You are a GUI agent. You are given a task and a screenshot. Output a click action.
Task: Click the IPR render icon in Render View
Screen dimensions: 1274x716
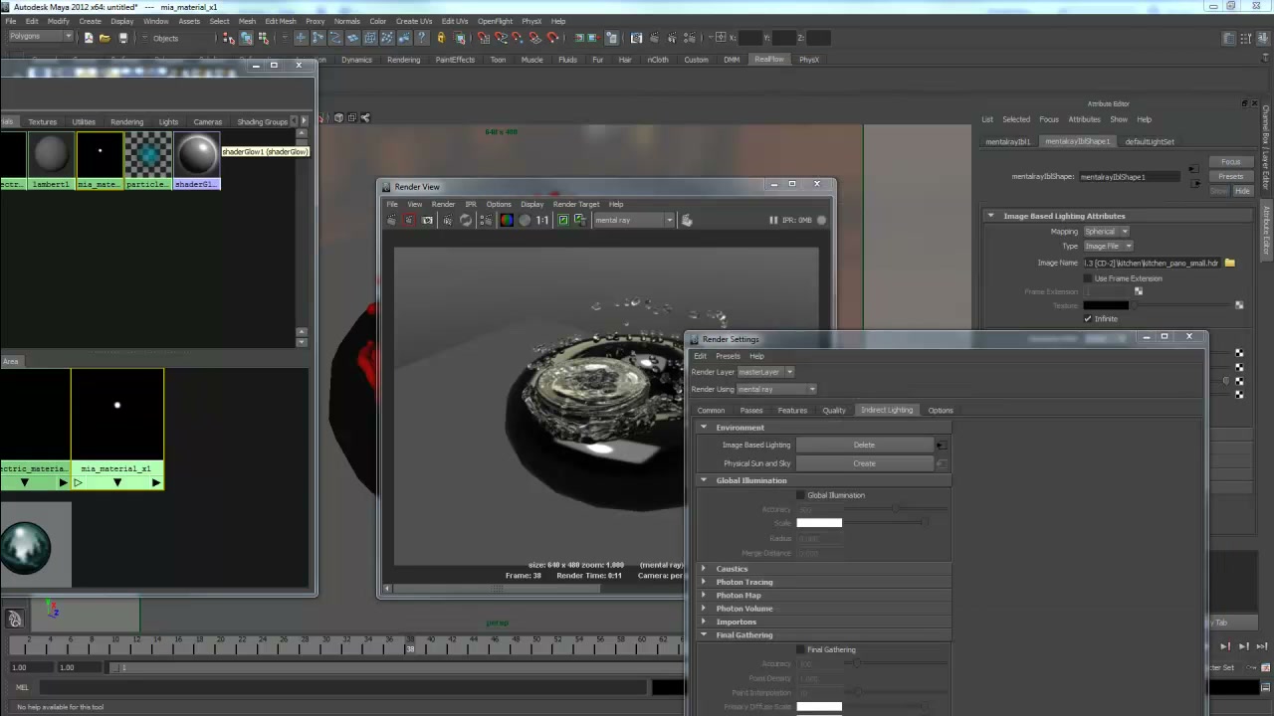[x=448, y=220]
